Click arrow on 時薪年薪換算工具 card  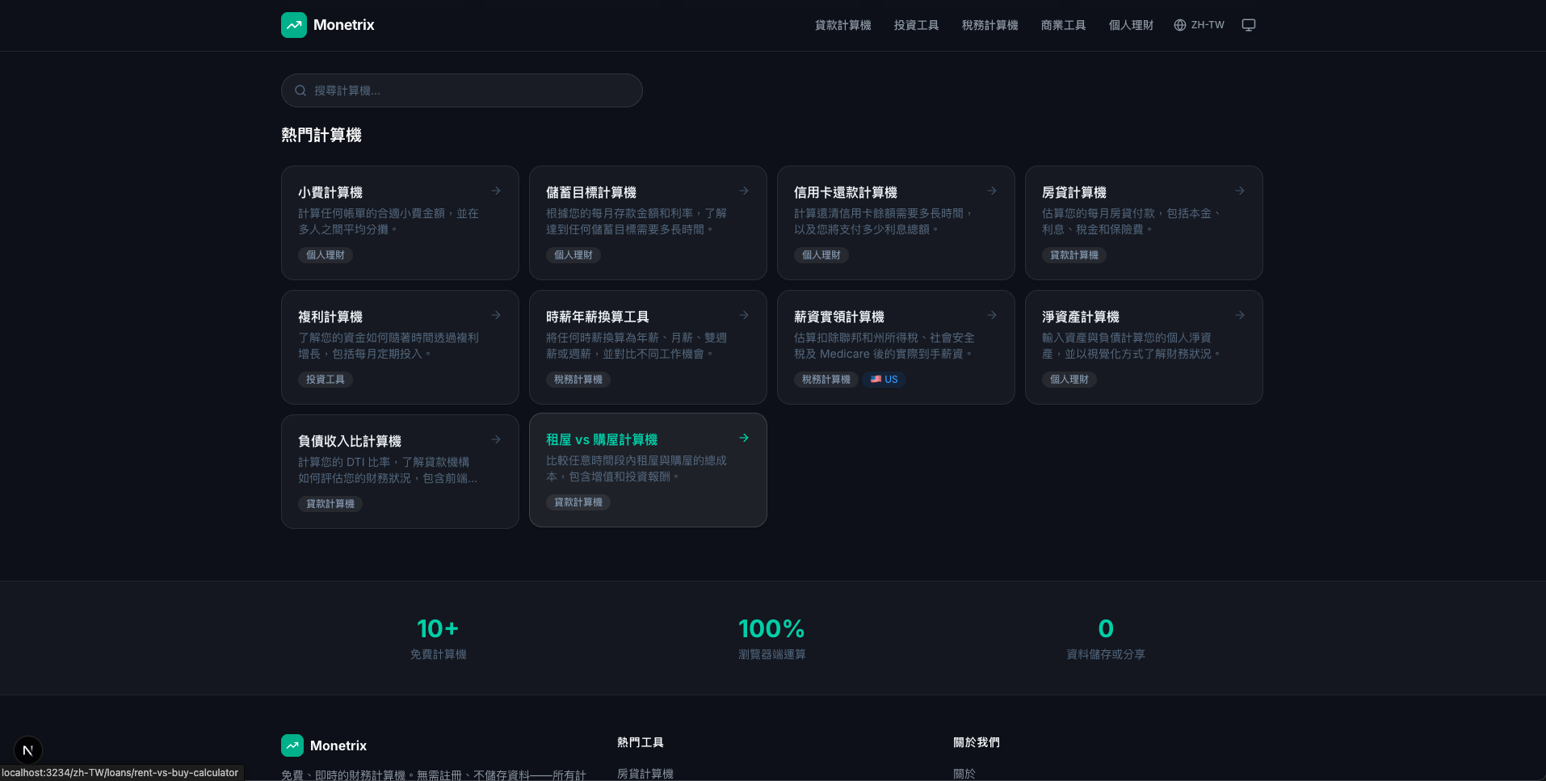pyautogui.click(x=744, y=315)
